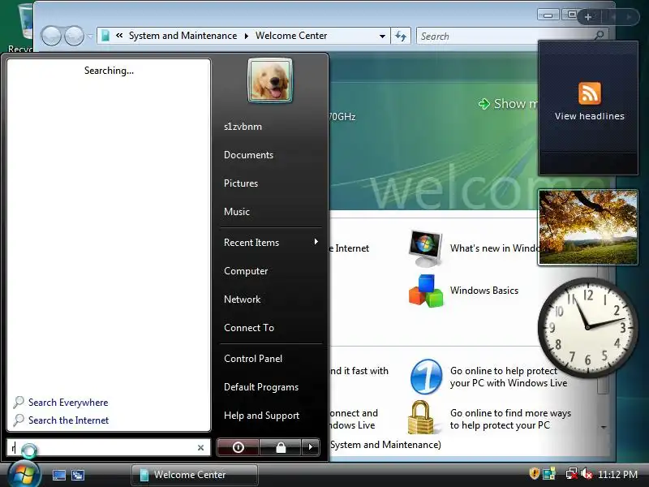Image resolution: width=649 pixels, height=487 pixels.
Task: Click the sidebar add gadgets plus button
Action: (x=587, y=17)
